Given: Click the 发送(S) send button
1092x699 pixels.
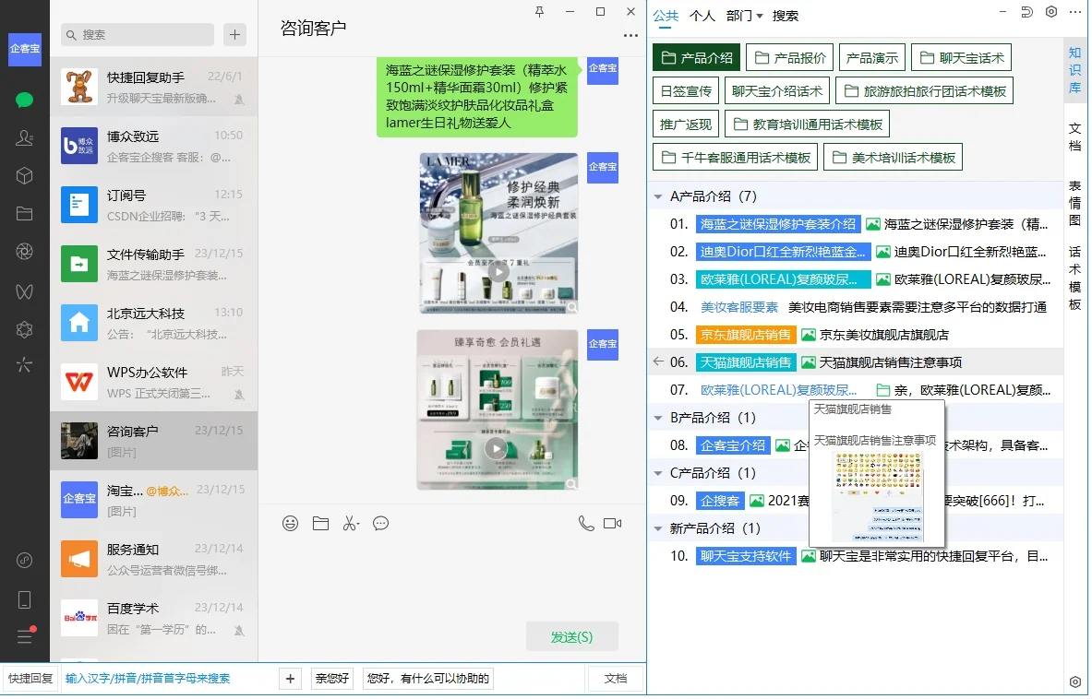Looking at the screenshot, I should 573,638.
